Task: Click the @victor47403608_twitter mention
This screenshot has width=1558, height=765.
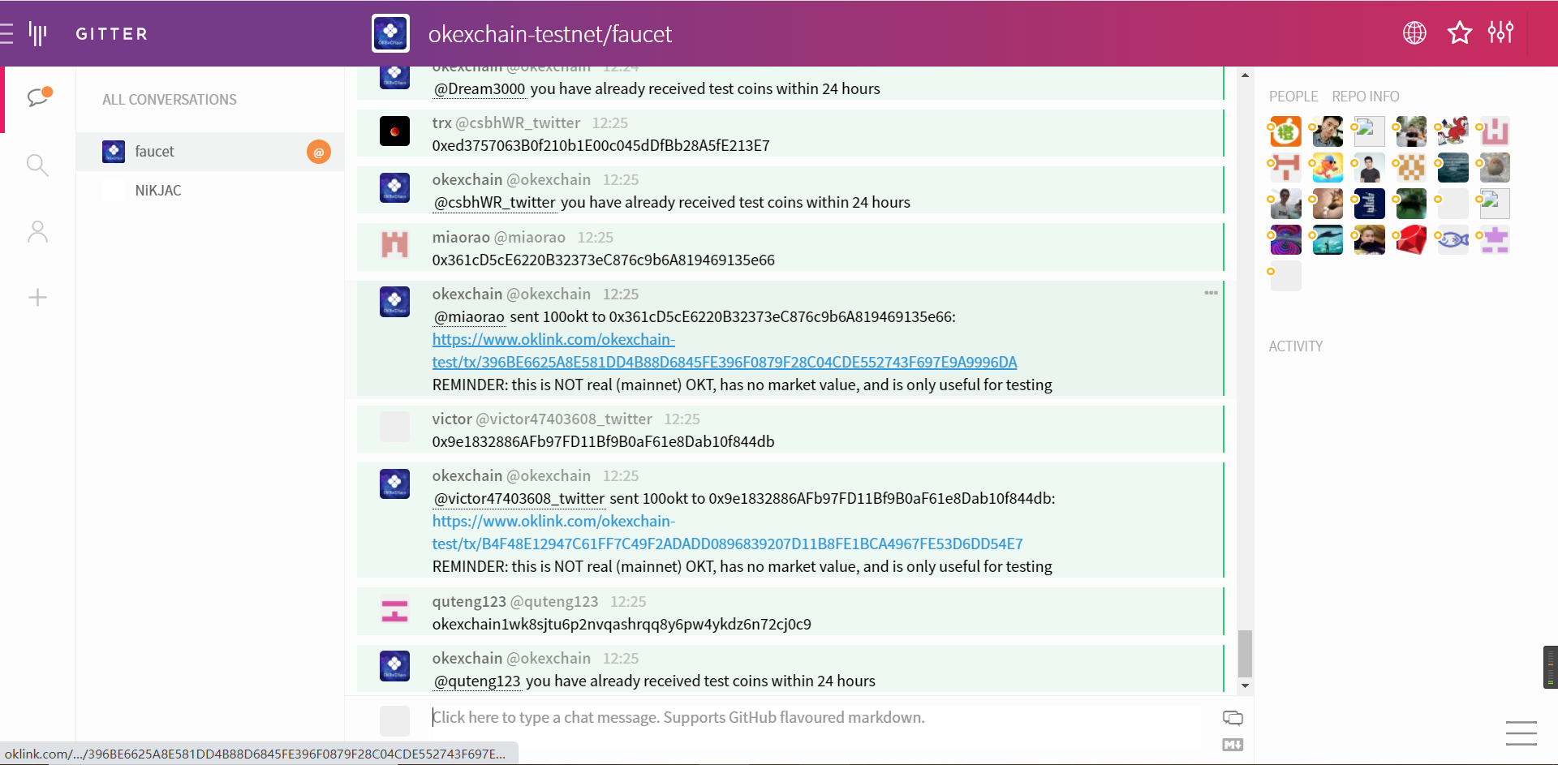Action: (519, 498)
